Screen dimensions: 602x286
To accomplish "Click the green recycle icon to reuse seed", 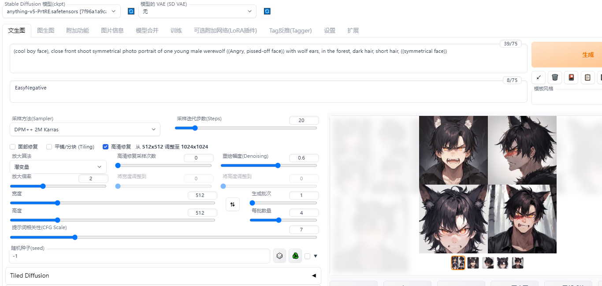I will [295, 256].
